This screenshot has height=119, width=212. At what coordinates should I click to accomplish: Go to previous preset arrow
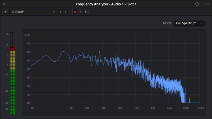(60, 12)
